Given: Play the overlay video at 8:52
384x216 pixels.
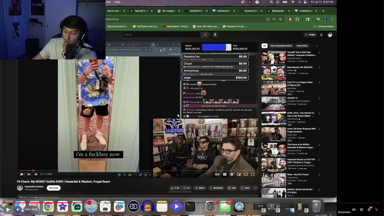Looking at the screenshot, I should [x=8, y=209].
